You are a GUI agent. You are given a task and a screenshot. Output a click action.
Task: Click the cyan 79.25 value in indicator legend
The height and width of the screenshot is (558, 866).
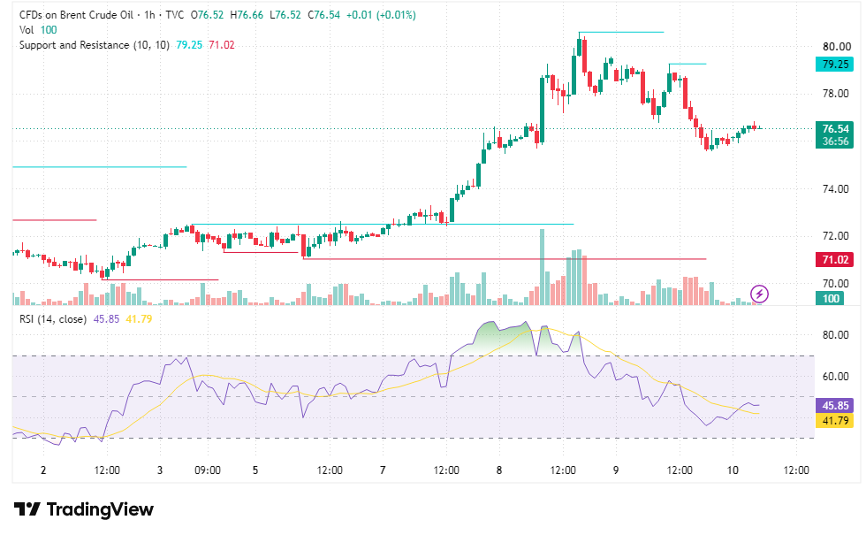coord(189,45)
